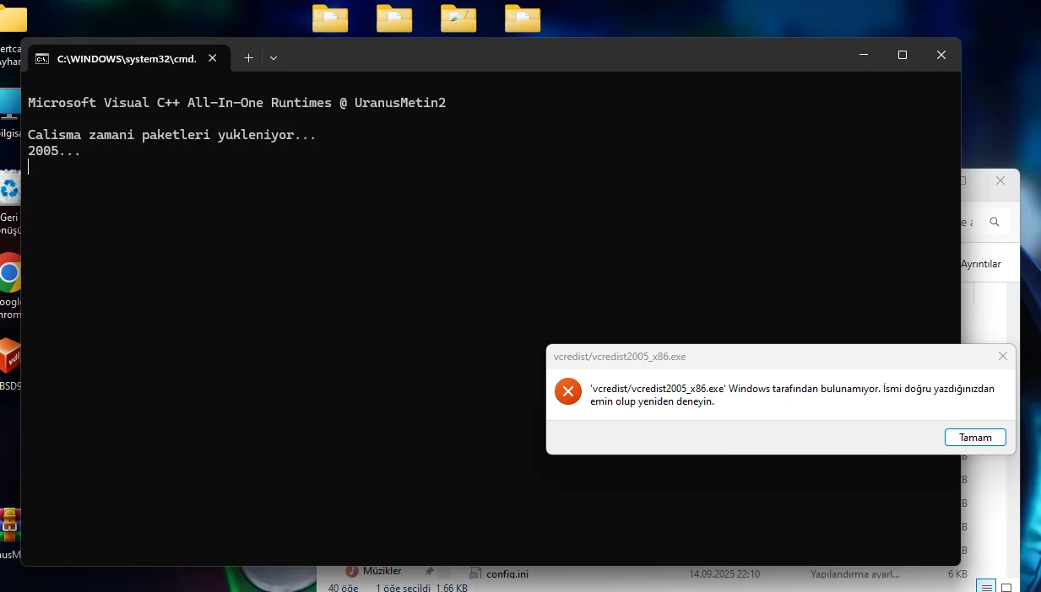1041x592 pixels.
Task: Click Tamam button in error dialog
Action: pos(975,437)
